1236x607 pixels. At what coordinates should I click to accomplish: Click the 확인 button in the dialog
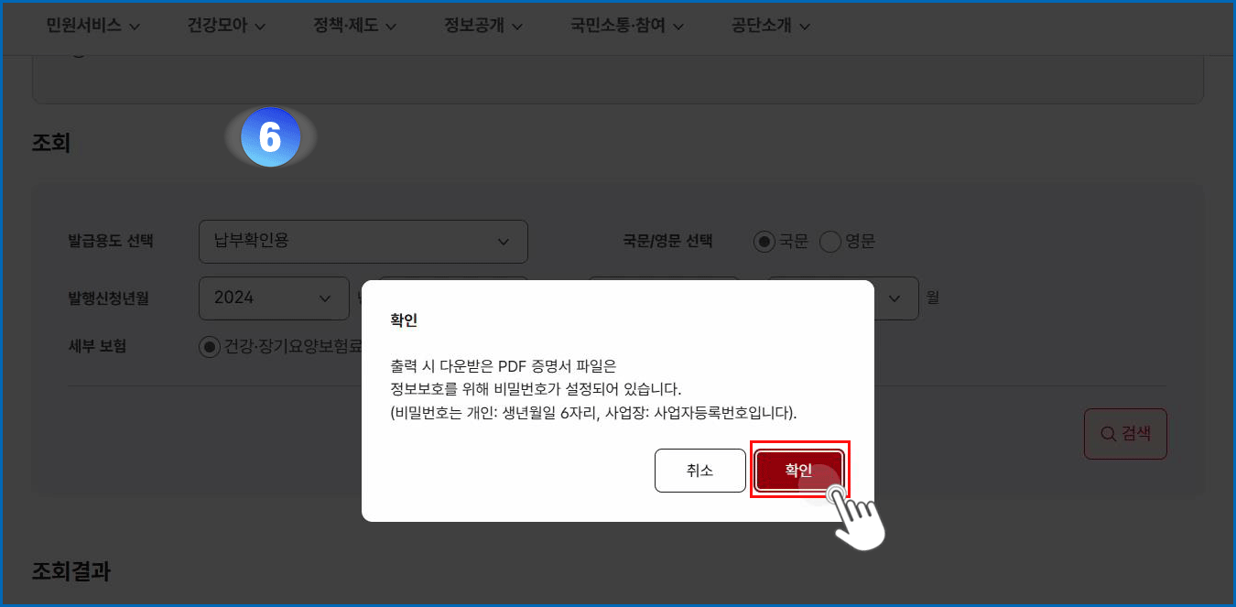point(799,471)
